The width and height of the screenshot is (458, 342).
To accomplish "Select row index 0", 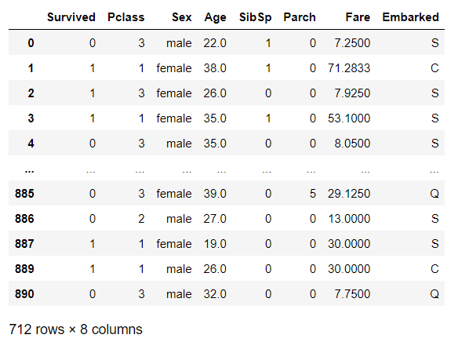I will tap(31, 43).
